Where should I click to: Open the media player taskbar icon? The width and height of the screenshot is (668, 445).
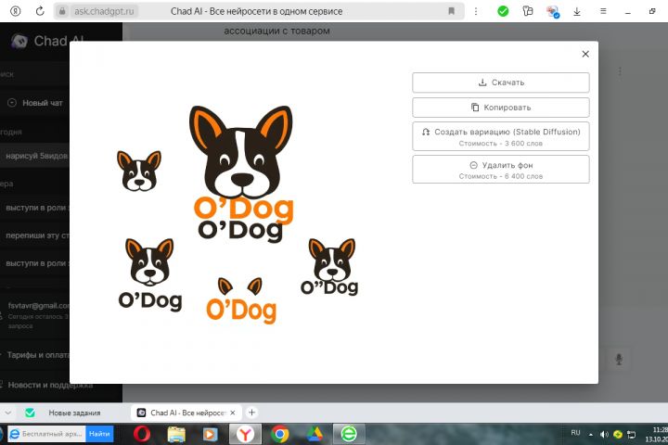210,434
